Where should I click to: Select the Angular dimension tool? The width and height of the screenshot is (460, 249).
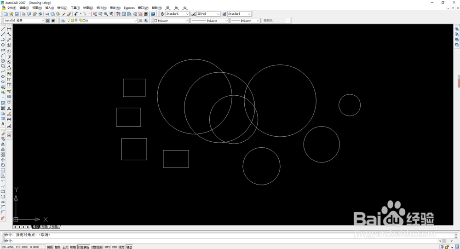(9, 68)
